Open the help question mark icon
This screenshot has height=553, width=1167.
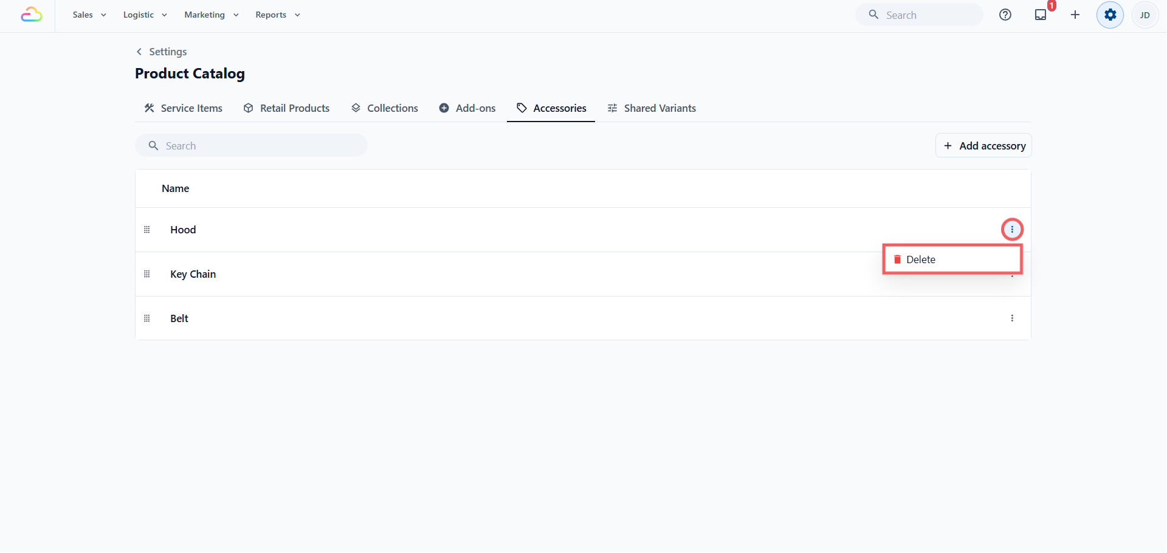point(1005,15)
